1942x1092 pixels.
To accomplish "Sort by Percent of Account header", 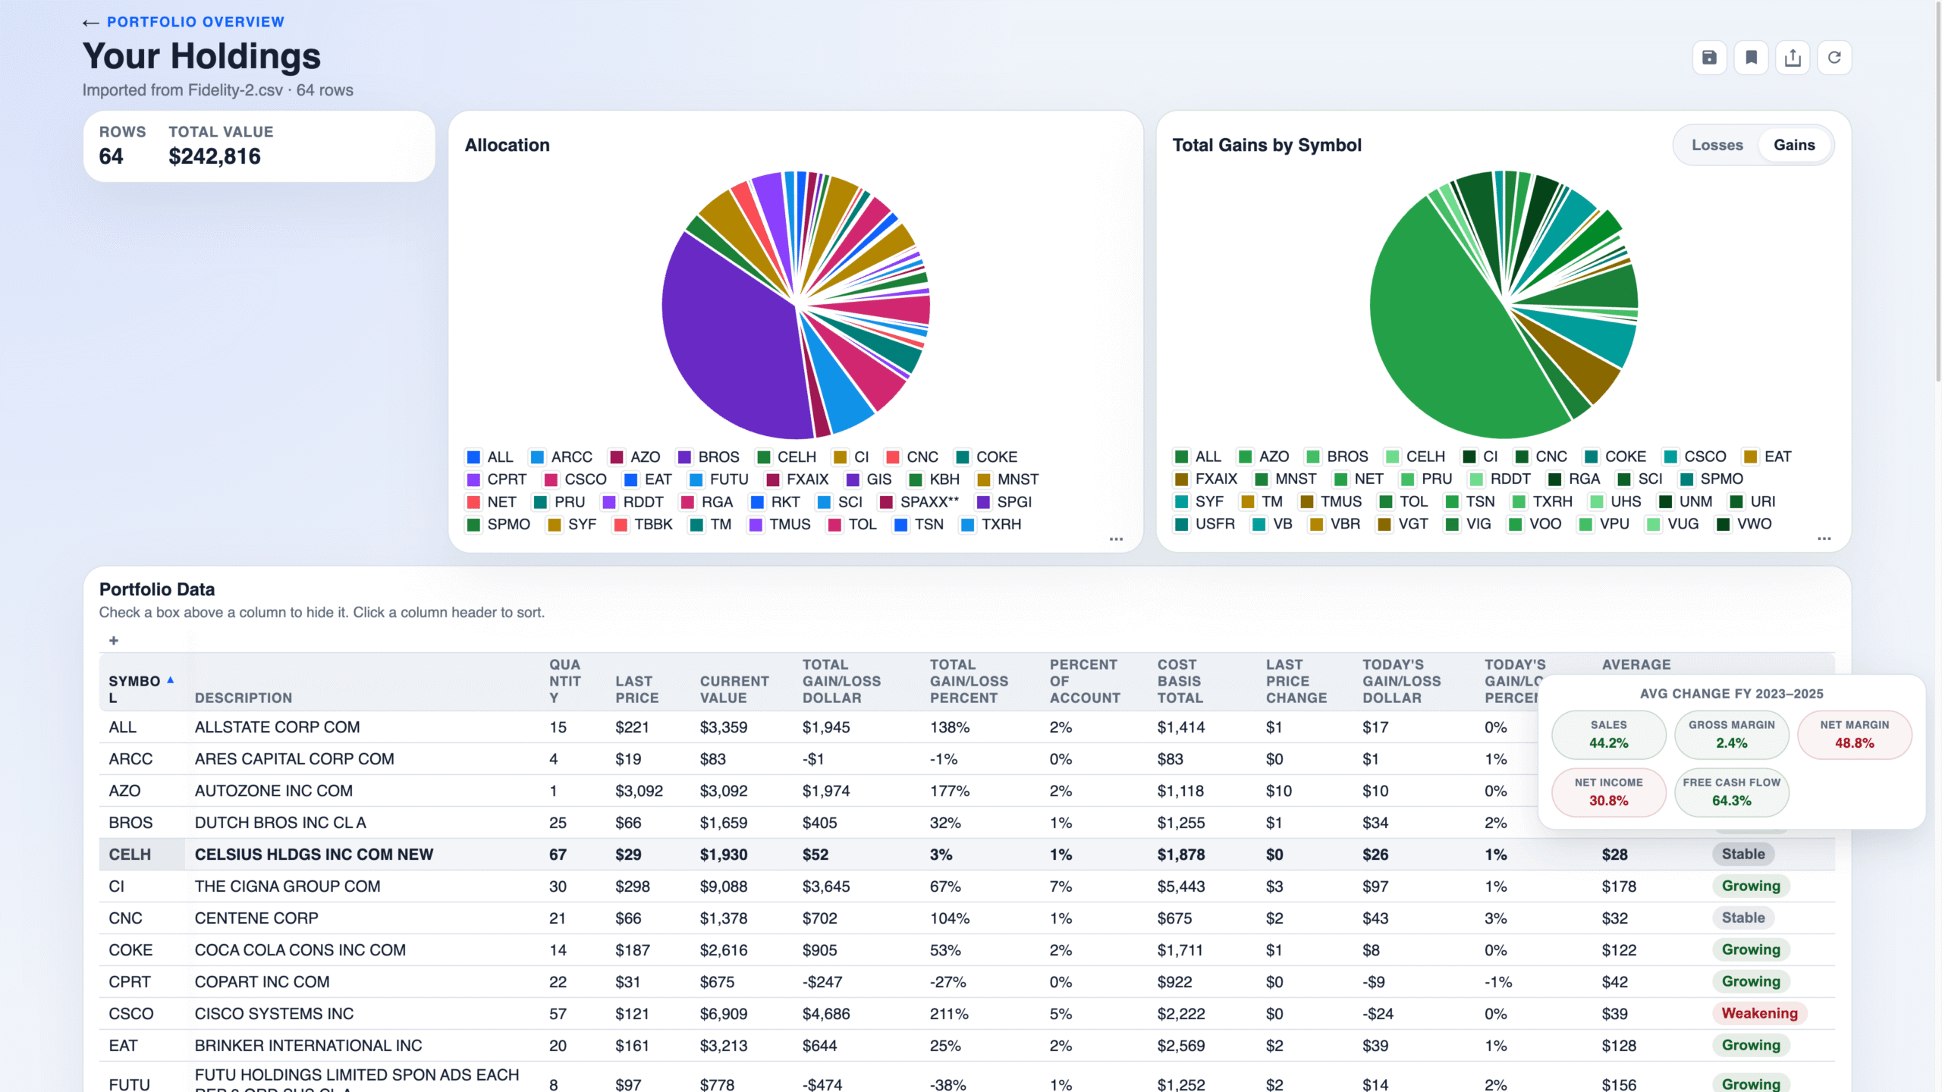I will (1085, 681).
